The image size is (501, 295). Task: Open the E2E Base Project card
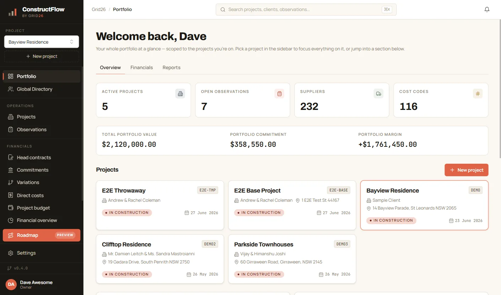[x=292, y=205]
